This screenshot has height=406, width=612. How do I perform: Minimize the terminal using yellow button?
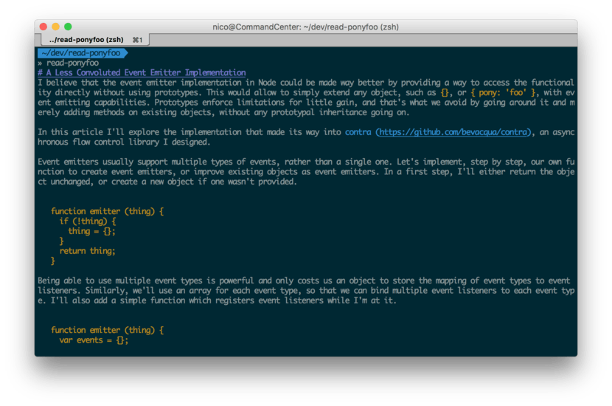click(x=55, y=27)
